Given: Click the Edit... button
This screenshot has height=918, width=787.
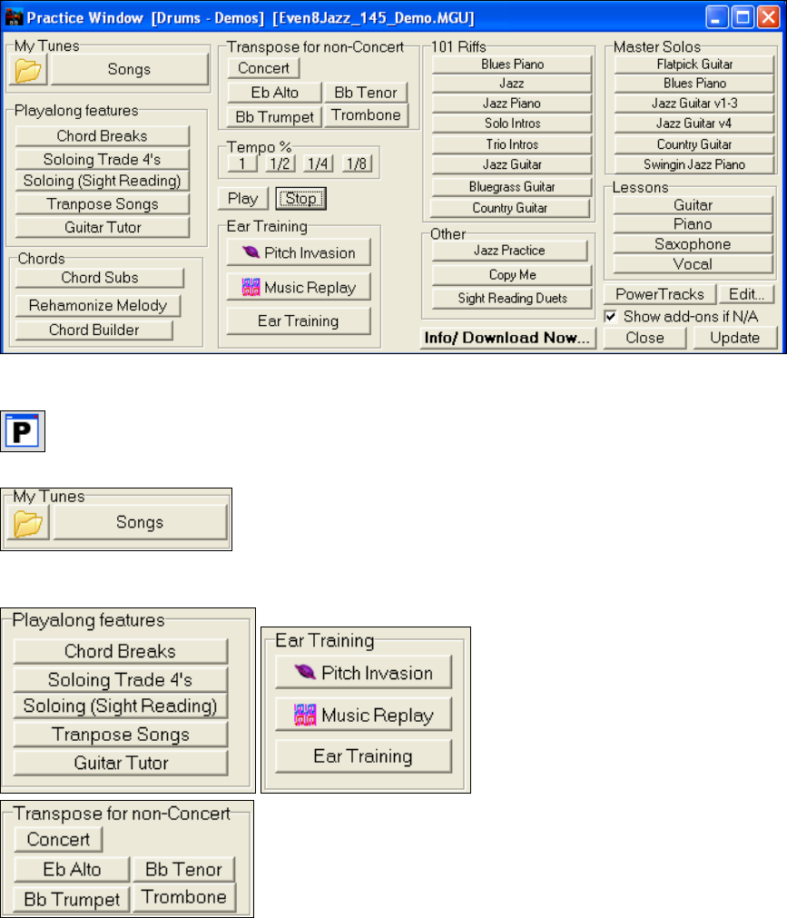Looking at the screenshot, I should (x=747, y=294).
